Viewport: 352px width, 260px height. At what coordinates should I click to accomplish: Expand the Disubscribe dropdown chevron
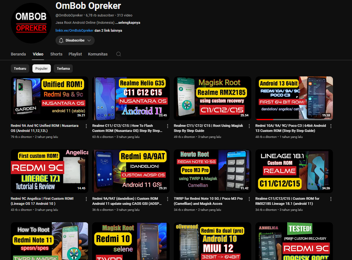point(89,40)
